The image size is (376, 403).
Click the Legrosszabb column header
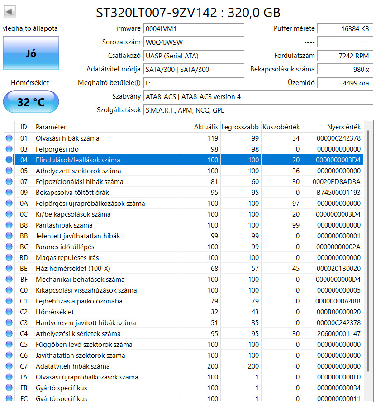[x=241, y=127]
